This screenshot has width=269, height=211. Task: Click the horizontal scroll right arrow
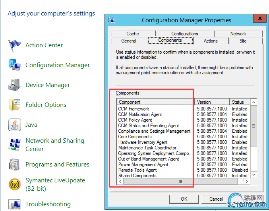click(x=247, y=181)
